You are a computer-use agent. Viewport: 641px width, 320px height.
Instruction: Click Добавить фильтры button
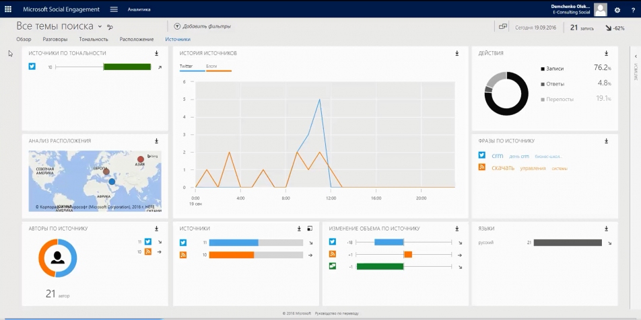[202, 27]
